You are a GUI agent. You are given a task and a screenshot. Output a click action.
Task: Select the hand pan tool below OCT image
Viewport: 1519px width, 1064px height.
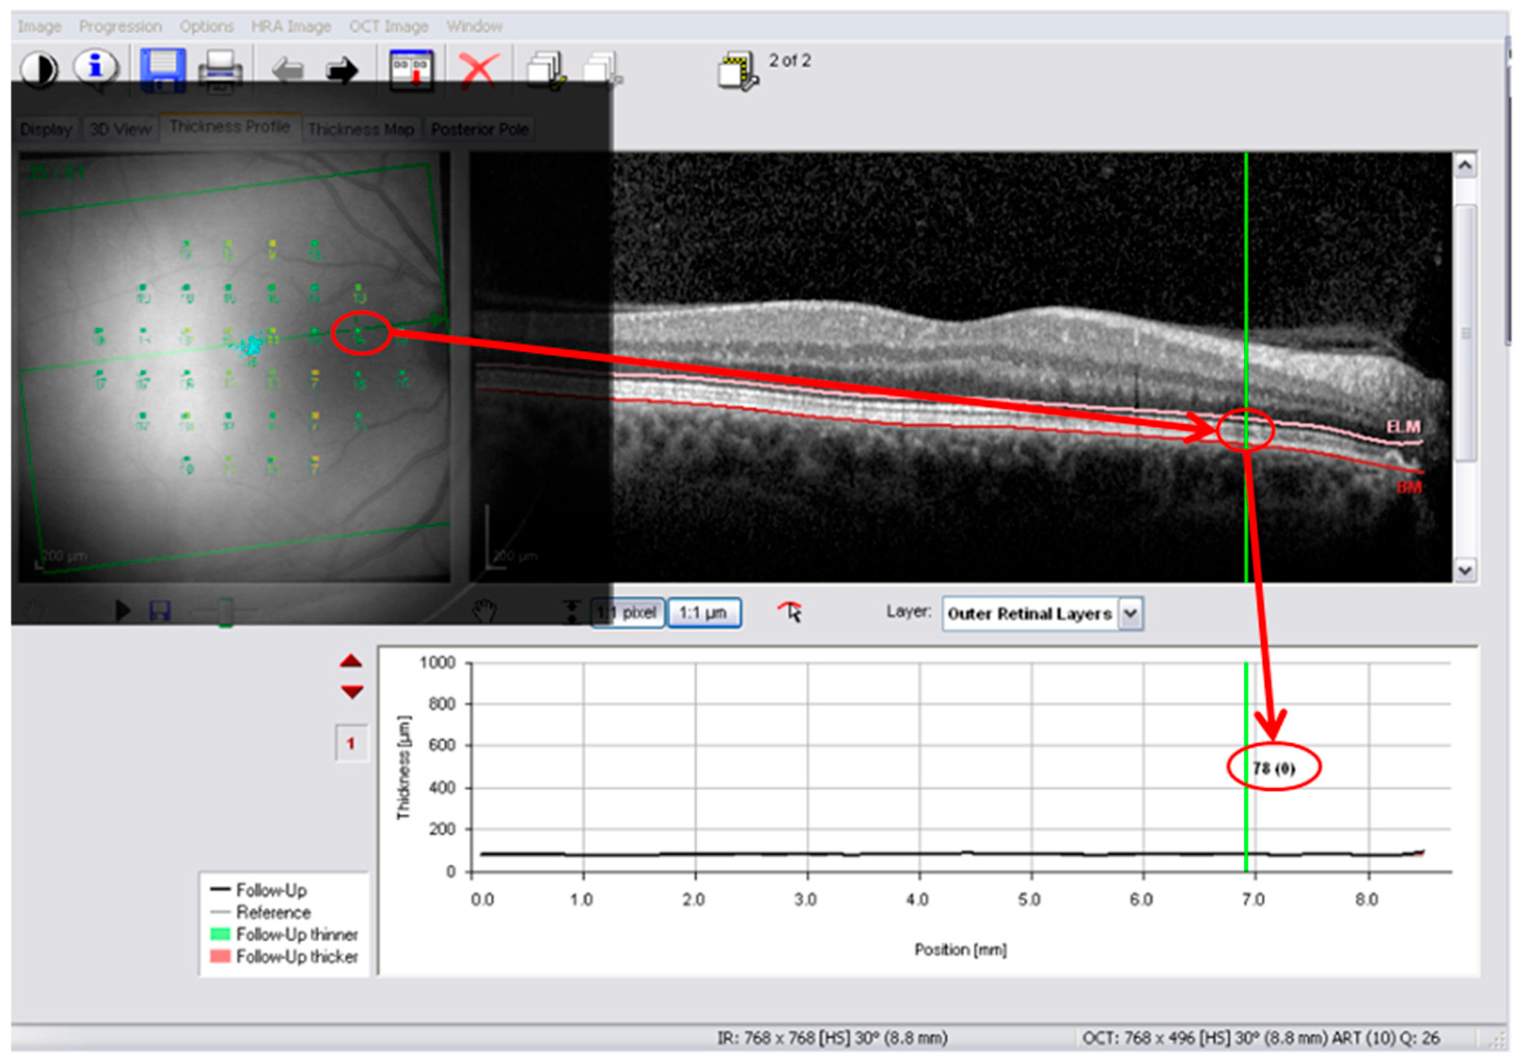point(484,611)
